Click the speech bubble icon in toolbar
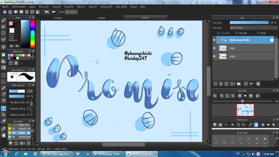Viewport: 279px width, 157px height. [16, 12]
